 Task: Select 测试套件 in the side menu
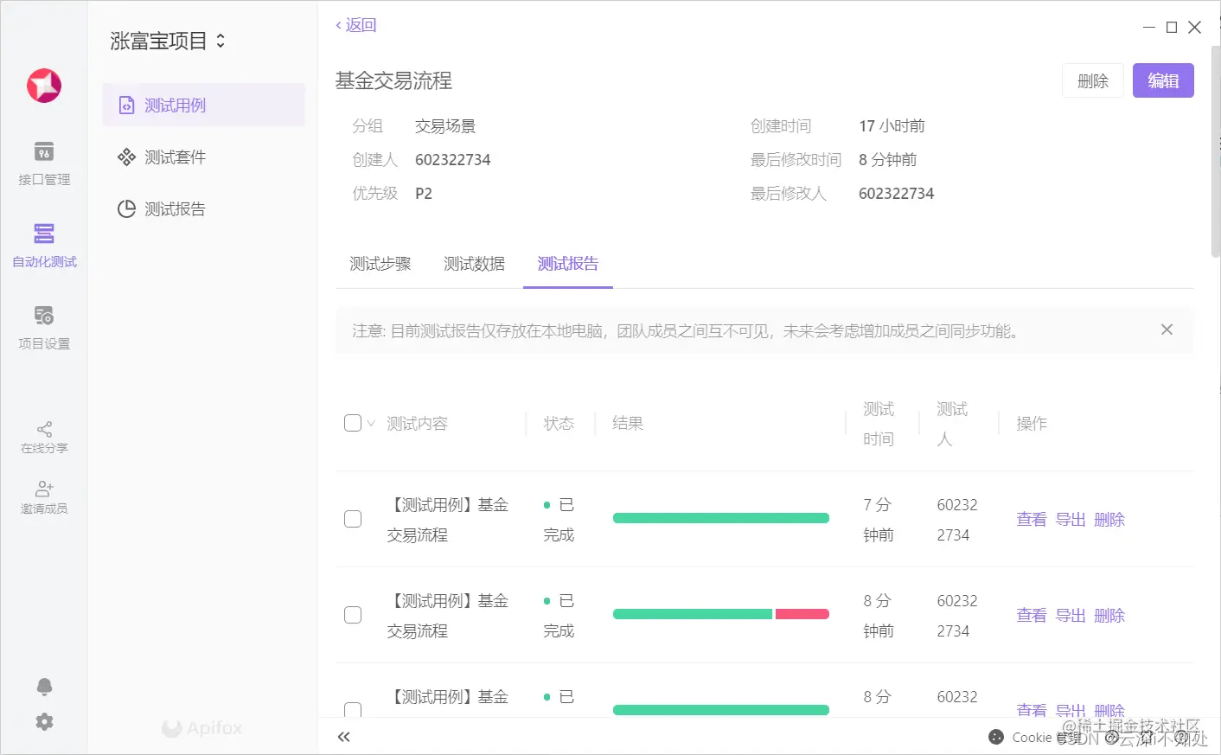pyautogui.click(x=203, y=157)
